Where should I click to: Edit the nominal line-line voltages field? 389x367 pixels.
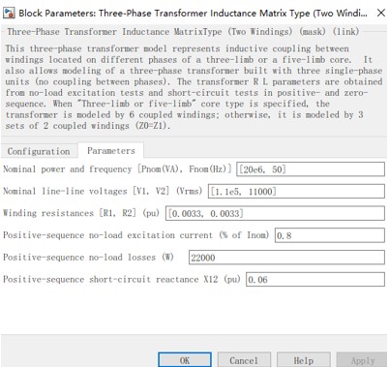click(296, 191)
